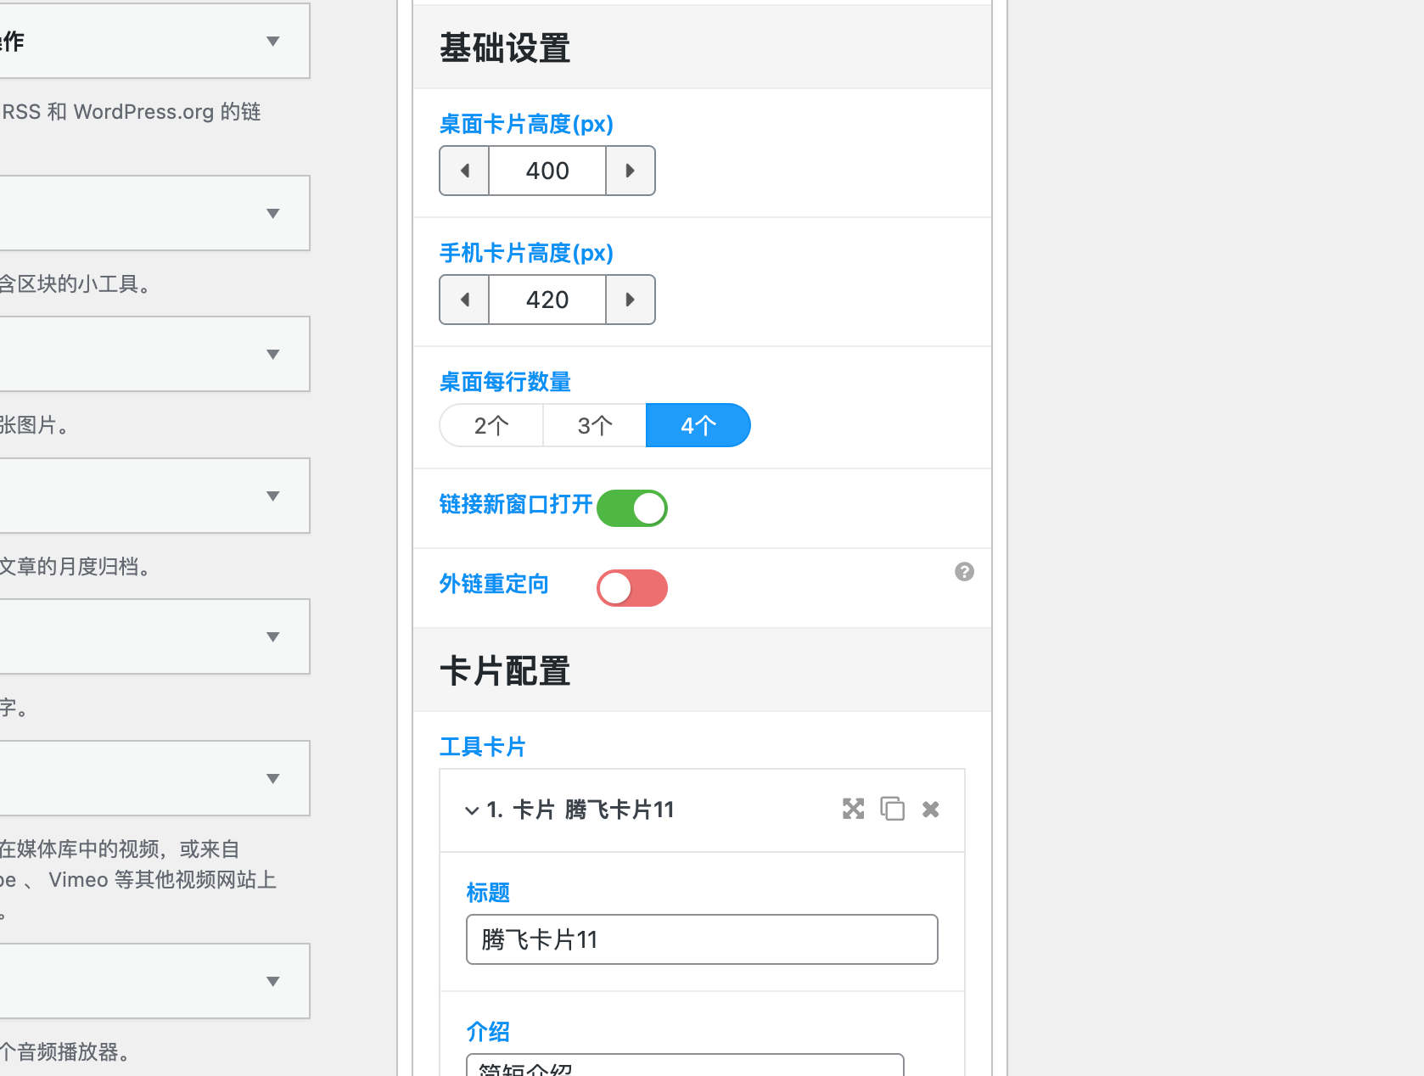
Task: Click the 标题 input containing 腾飞卡片11
Action: click(x=702, y=939)
